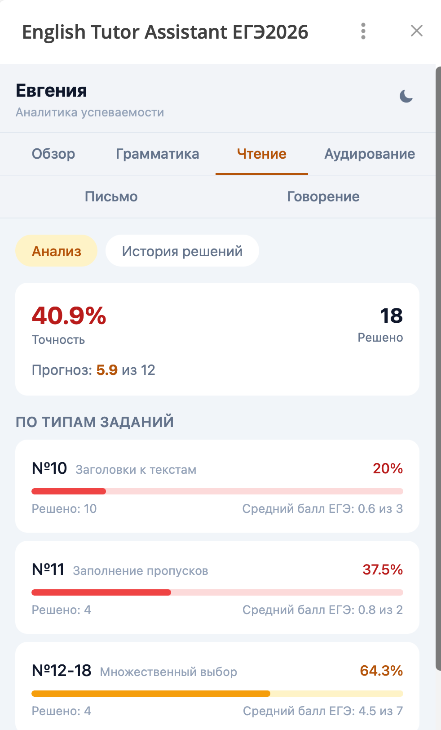The height and width of the screenshot is (730, 441).
Task: Click the №10 red progress bar
Action: click(x=217, y=491)
